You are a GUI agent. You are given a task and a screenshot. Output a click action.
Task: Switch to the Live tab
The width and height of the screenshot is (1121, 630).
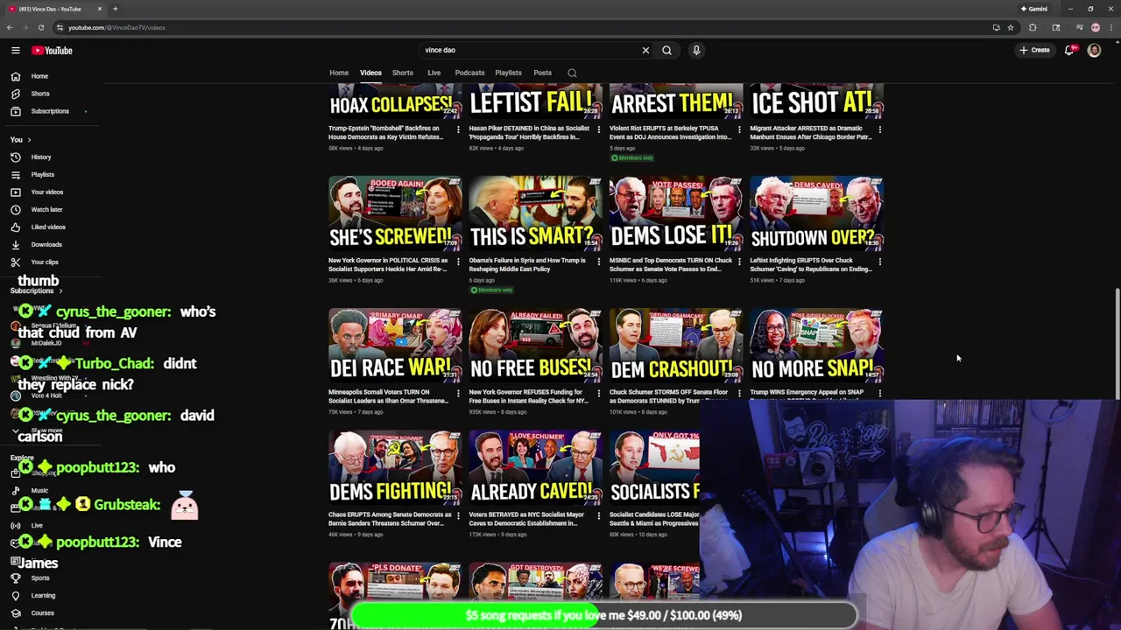click(x=434, y=73)
